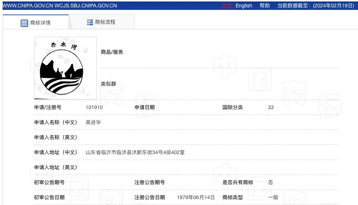Switch language to English

tap(244, 6)
